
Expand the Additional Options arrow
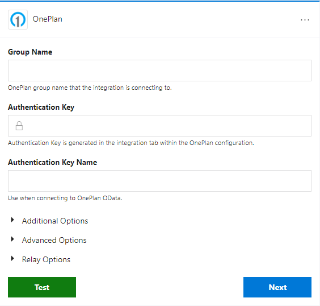coord(12,220)
